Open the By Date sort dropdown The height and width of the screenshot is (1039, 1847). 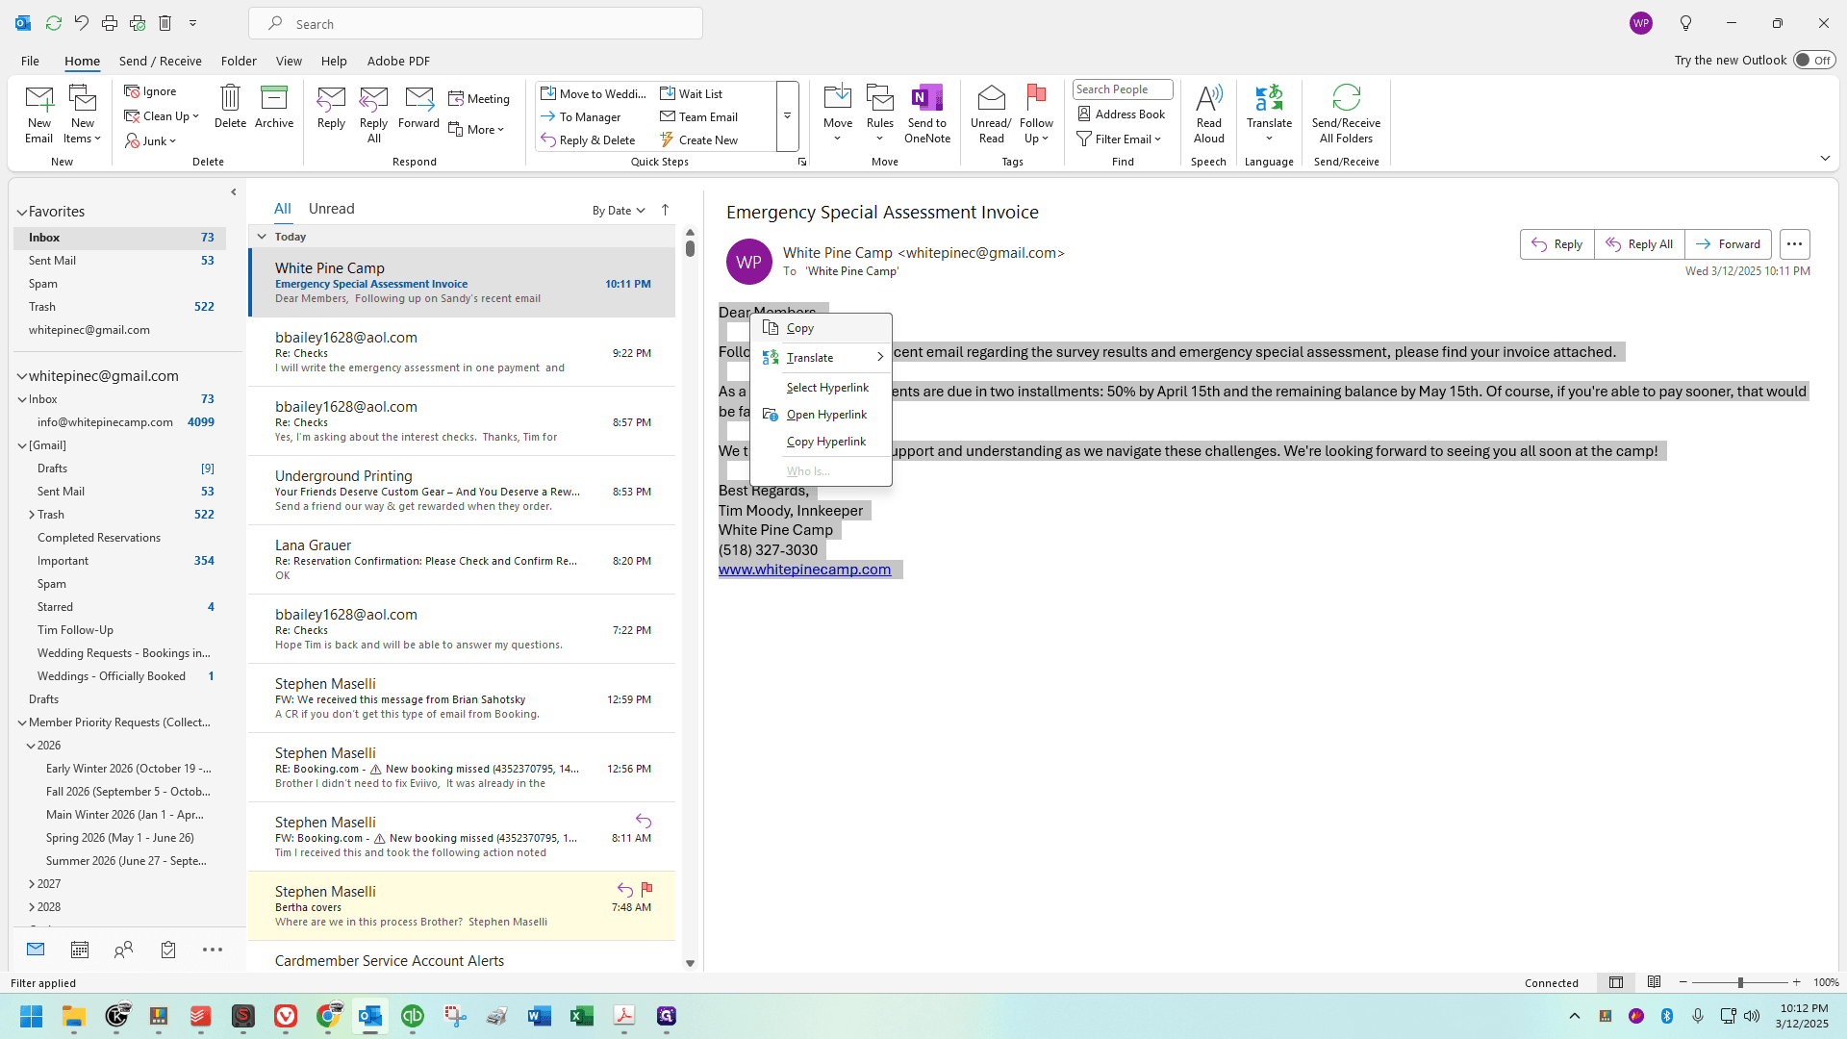click(x=619, y=211)
